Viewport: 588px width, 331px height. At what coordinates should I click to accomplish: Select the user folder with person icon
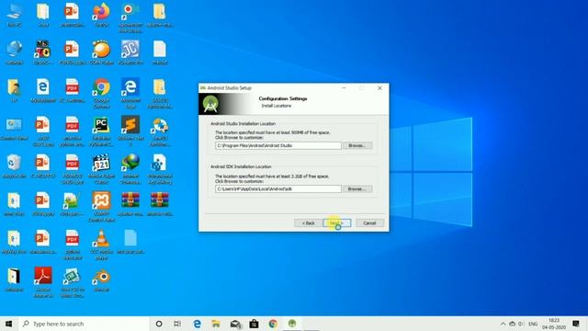pos(15,90)
